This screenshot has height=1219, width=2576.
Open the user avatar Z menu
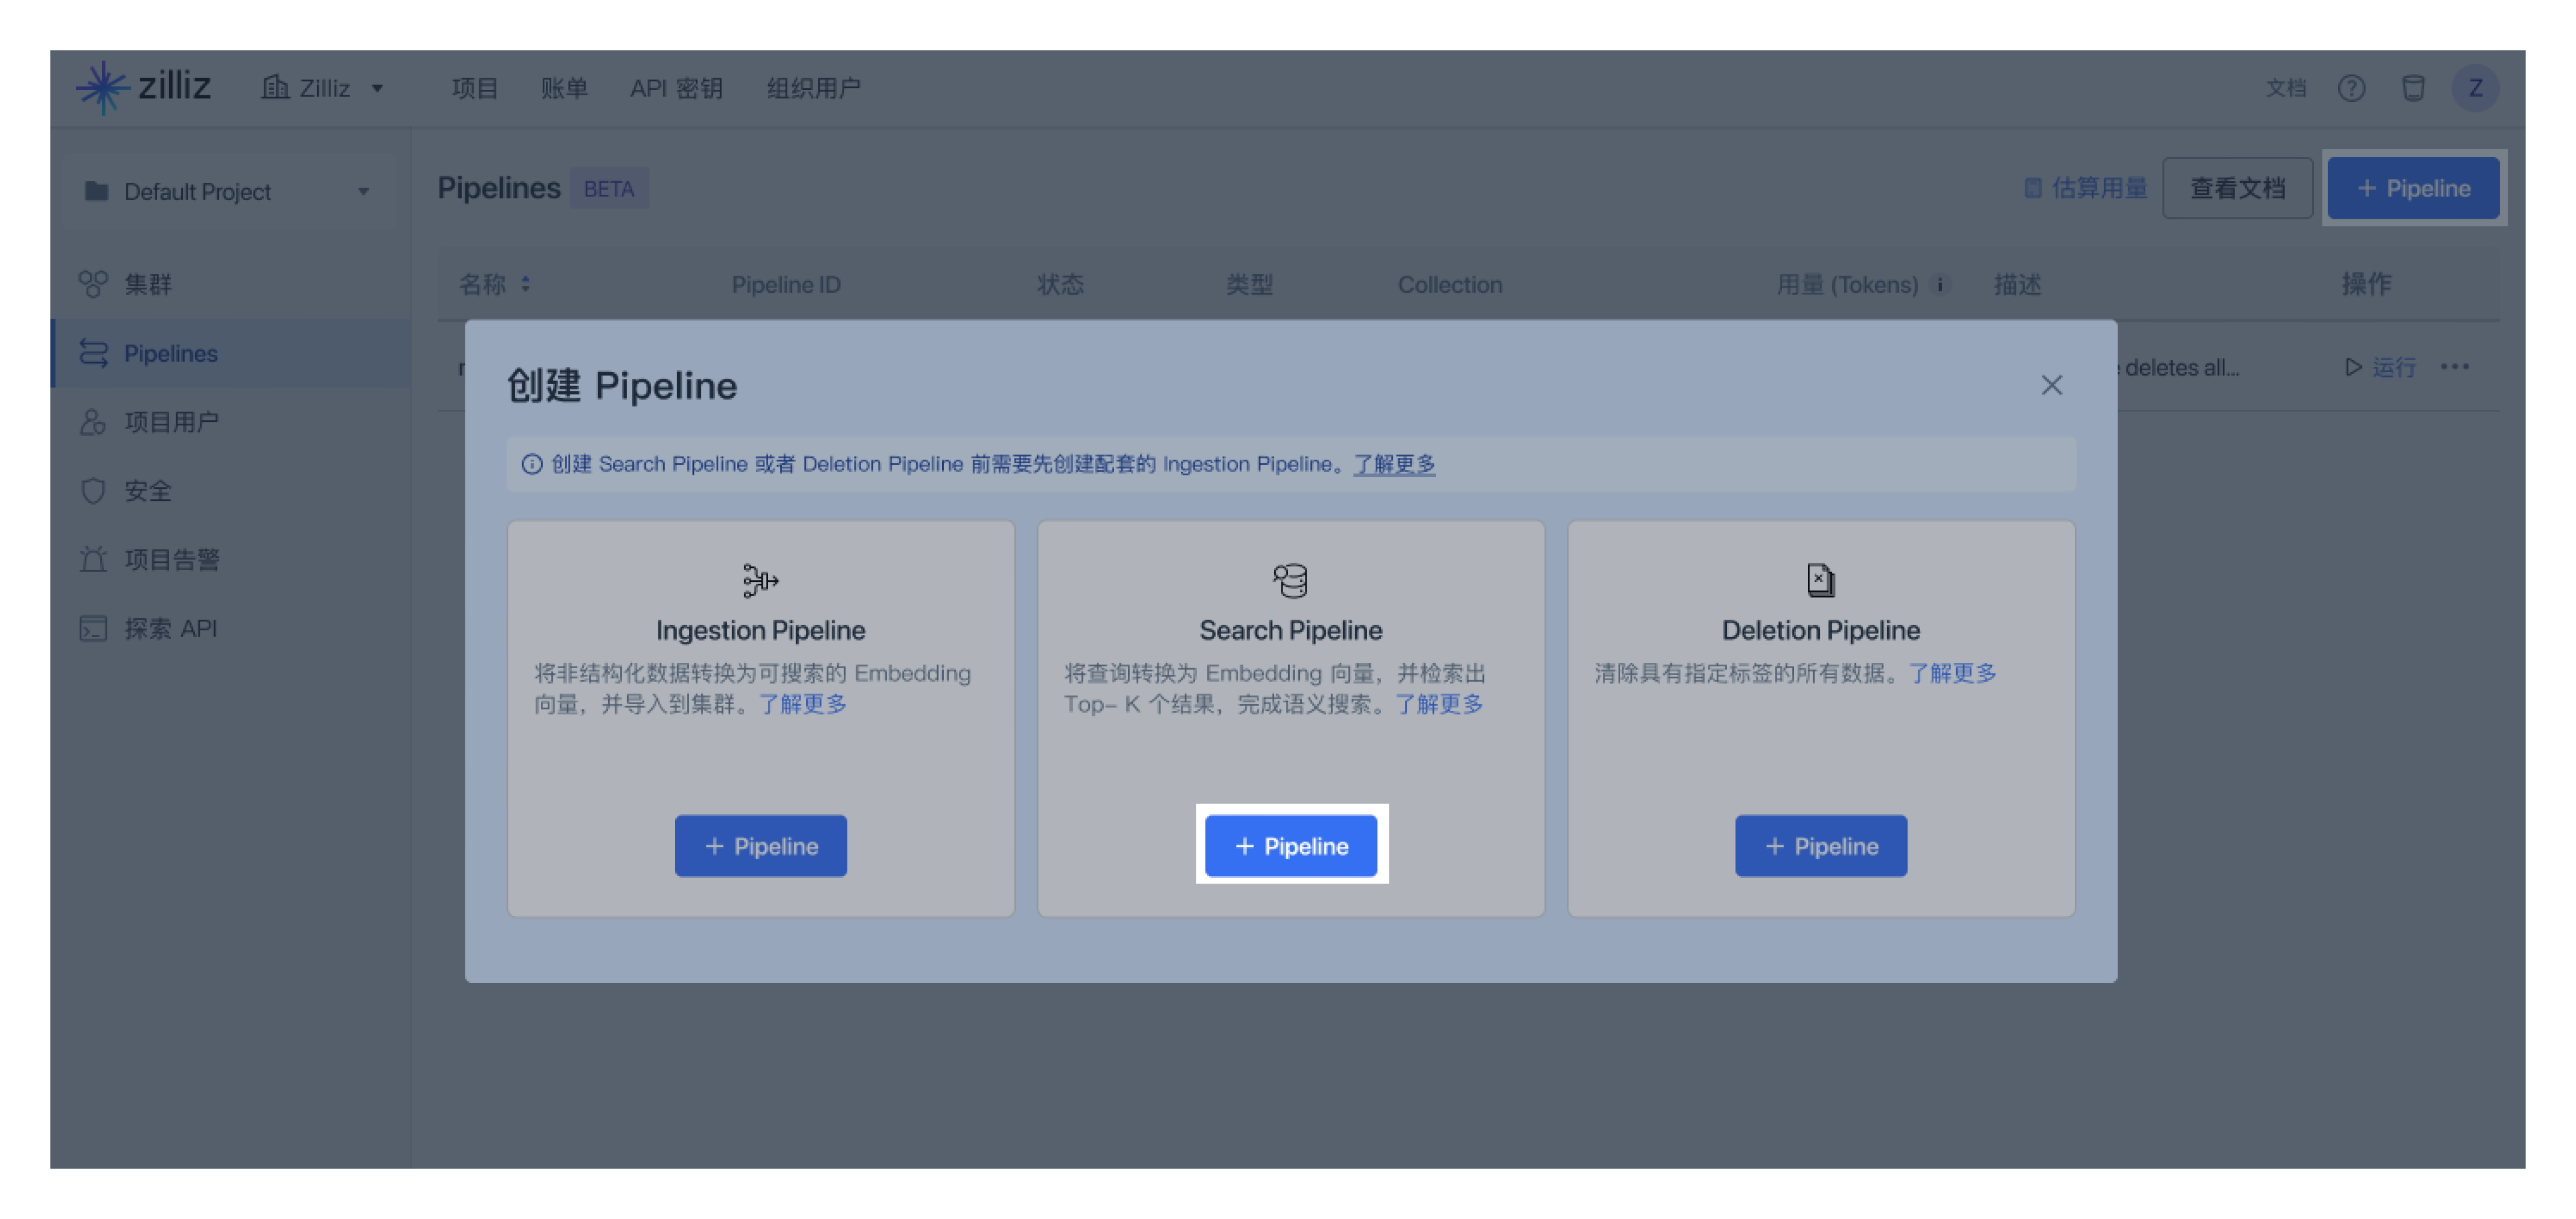2475,88
